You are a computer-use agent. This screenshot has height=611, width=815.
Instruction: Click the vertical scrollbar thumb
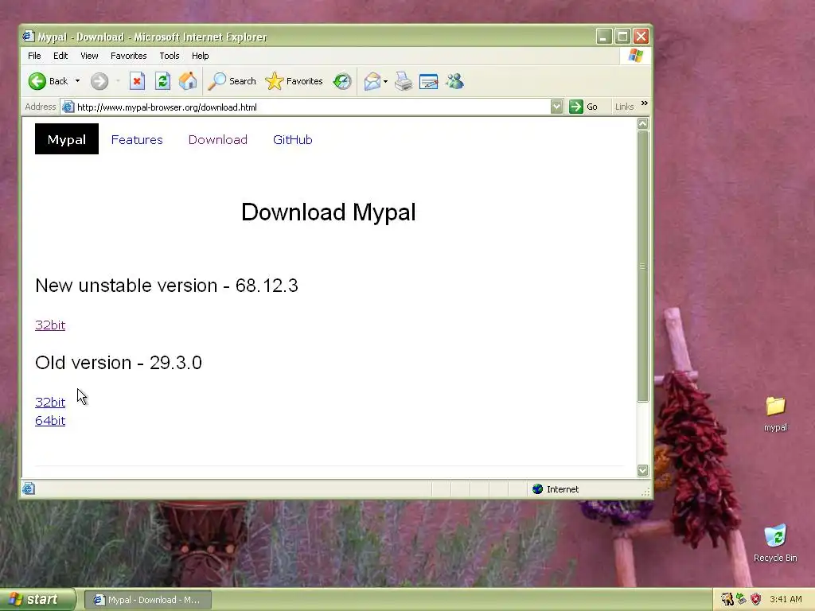pyautogui.click(x=642, y=266)
